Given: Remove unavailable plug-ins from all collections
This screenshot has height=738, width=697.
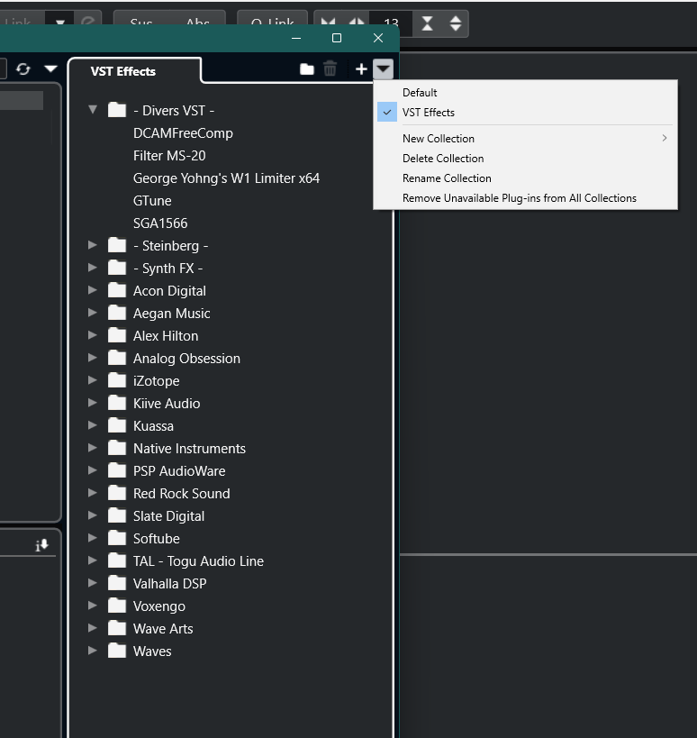Looking at the screenshot, I should point(520,198).
